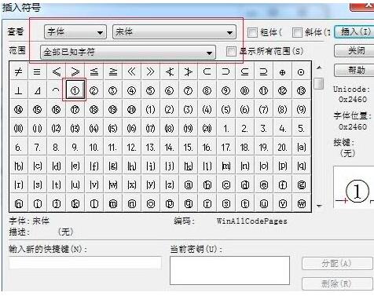Open the 宋体 font dropdown

174,32
